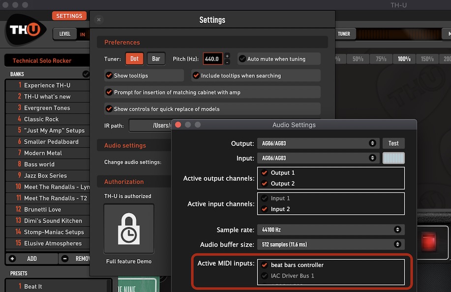Click REMOVE bank button
This screenshot has width=451, height=292.
click(75, 259)
